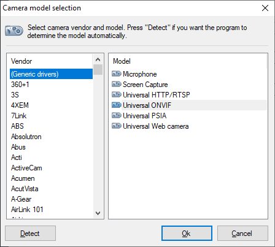Select AirLink 101 from the vendor list

pos(51,210)
